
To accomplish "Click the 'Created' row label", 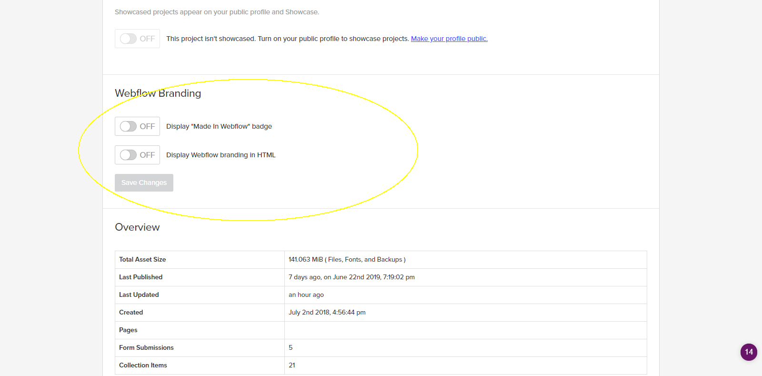I will [131, 313].
